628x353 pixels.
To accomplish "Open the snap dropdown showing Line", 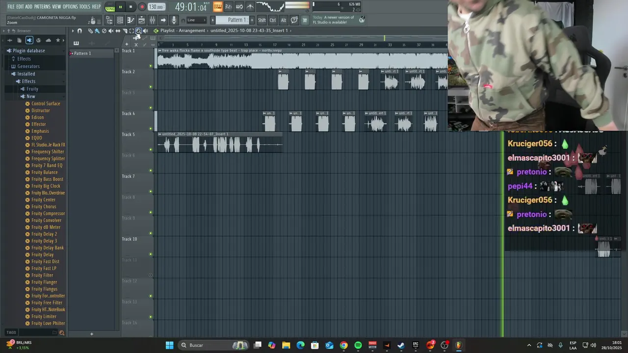I will click(x=196, y=20).
